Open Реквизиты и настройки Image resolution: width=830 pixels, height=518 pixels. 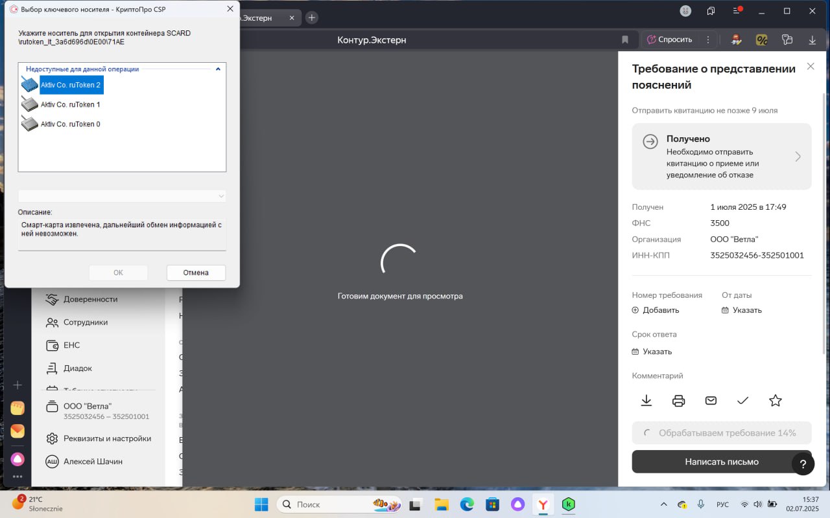point(98,438)
